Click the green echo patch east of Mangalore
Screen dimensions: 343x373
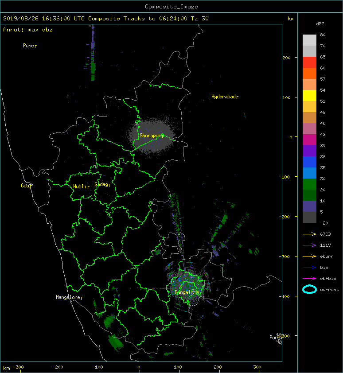pos(109,321)
